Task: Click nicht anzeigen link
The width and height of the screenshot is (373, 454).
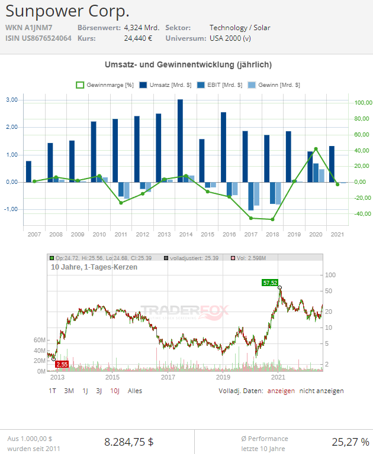Action: click(x=321, y=391)
